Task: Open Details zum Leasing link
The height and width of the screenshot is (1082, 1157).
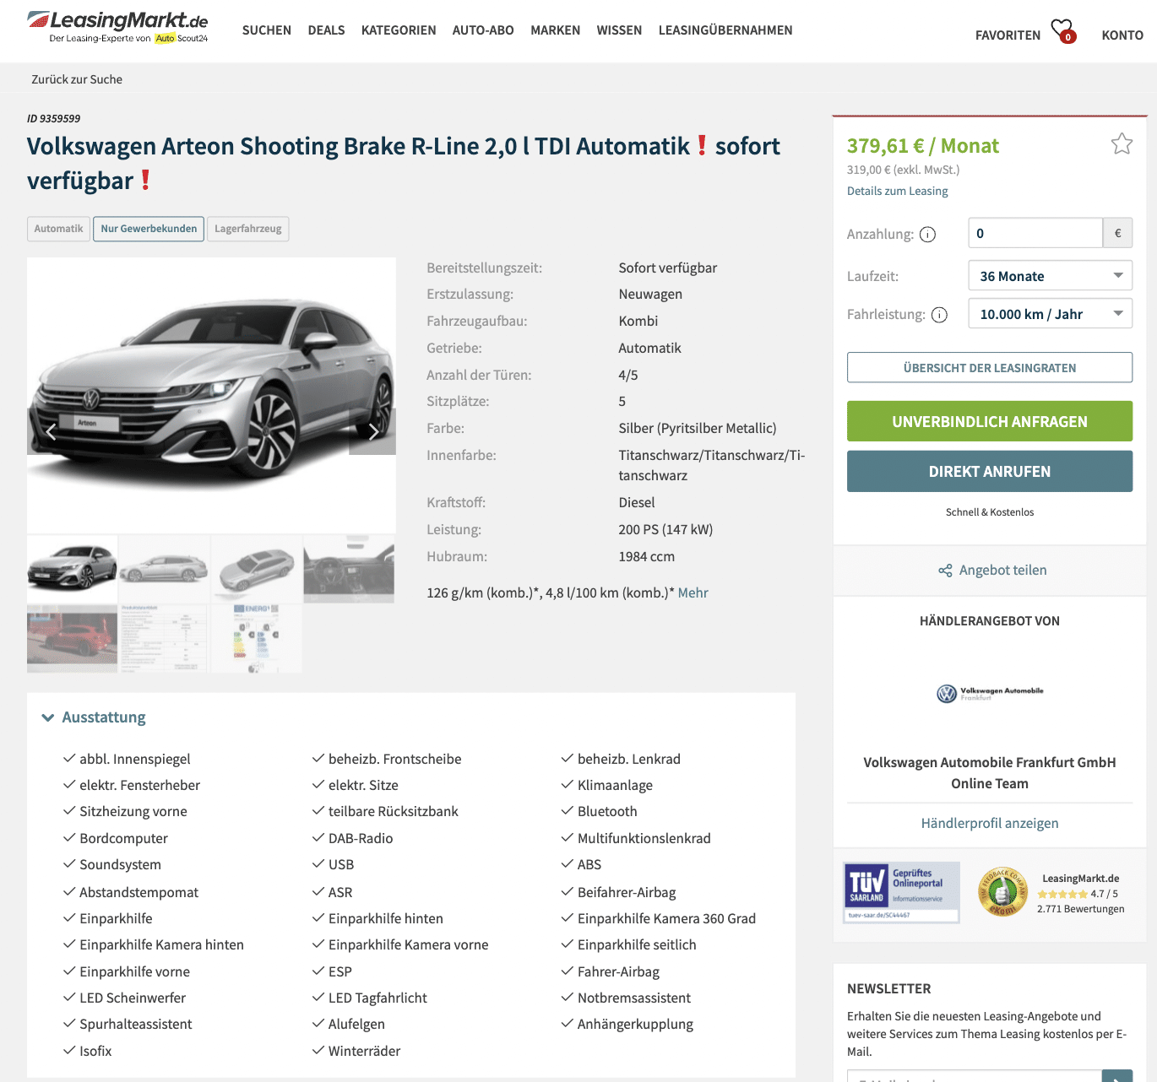Action: coord(898,192)
